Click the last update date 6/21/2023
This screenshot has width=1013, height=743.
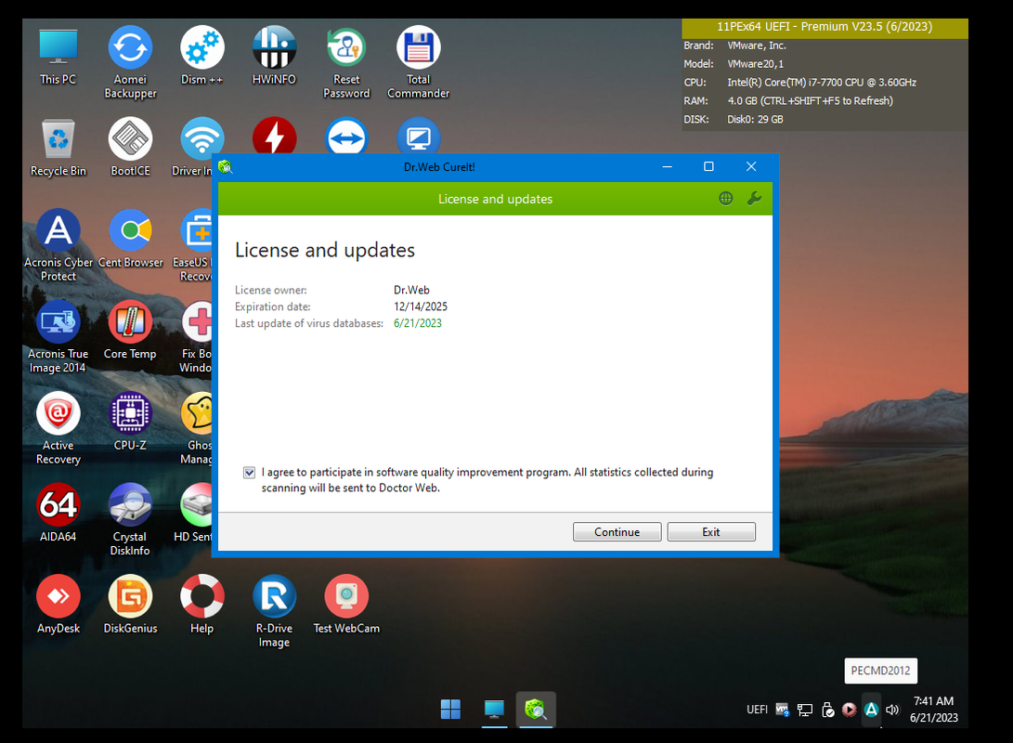coord(417,323)
